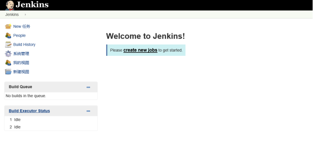Select the Jenkins breadcrumb item
This screenshot has width=313, height=153.
click(x=12, y=14)
